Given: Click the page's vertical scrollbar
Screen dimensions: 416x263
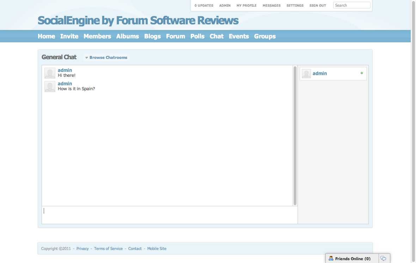Looking at the screenshot, I should coord(413,131).
